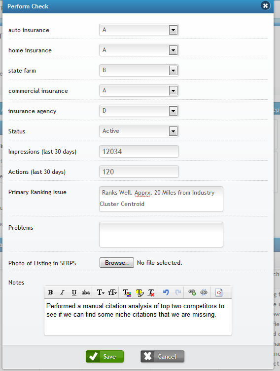This screenshot has height=371, width=280.
Task: Focus the Impressions last 30 days field
Action: point(139,152)
